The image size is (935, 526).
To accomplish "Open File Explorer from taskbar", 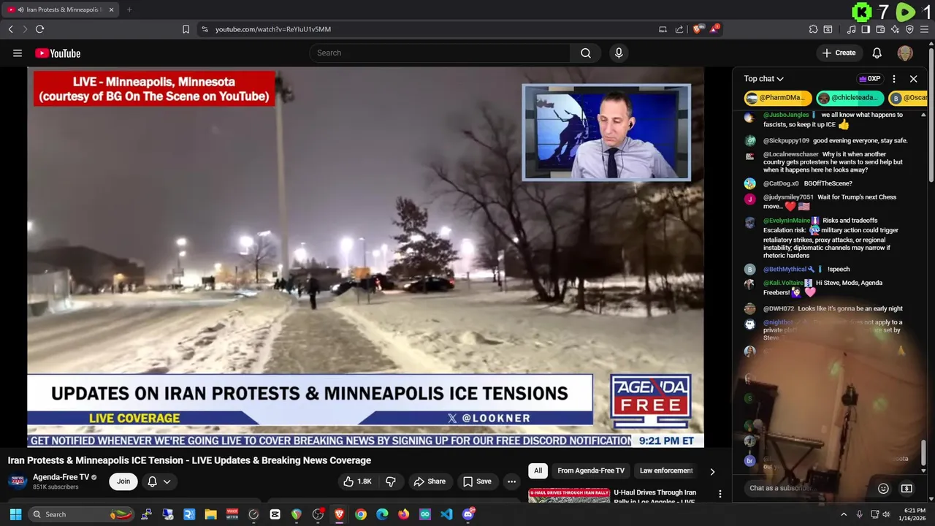I will pyautogui.click(x=210, y=514).
